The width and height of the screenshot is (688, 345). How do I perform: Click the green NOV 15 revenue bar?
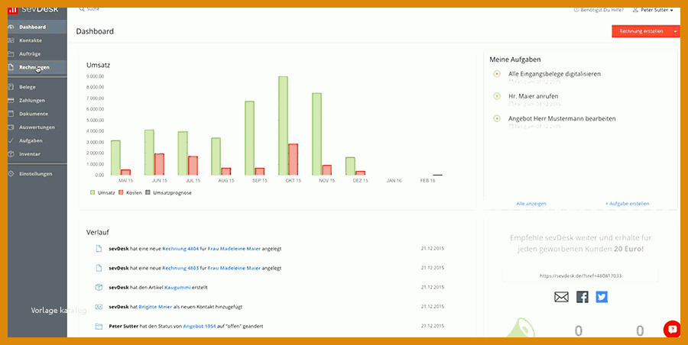tap(316, 134)
